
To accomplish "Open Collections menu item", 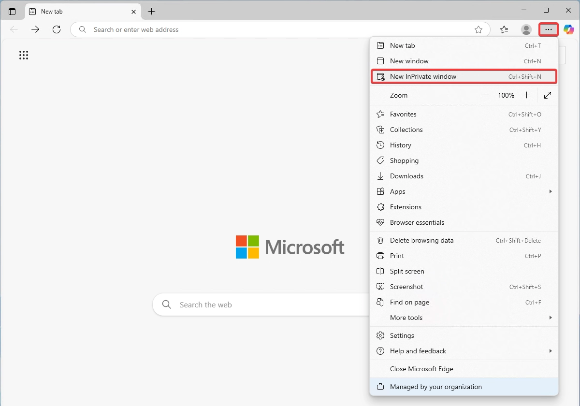I will click(464, 130).
